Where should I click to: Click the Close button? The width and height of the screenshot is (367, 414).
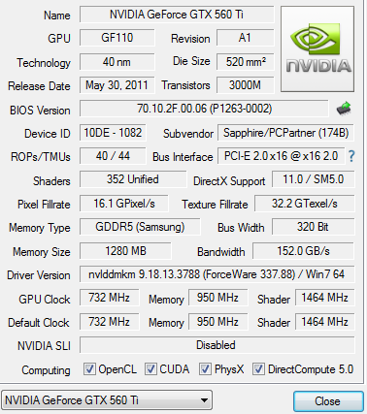pos(328,401)
